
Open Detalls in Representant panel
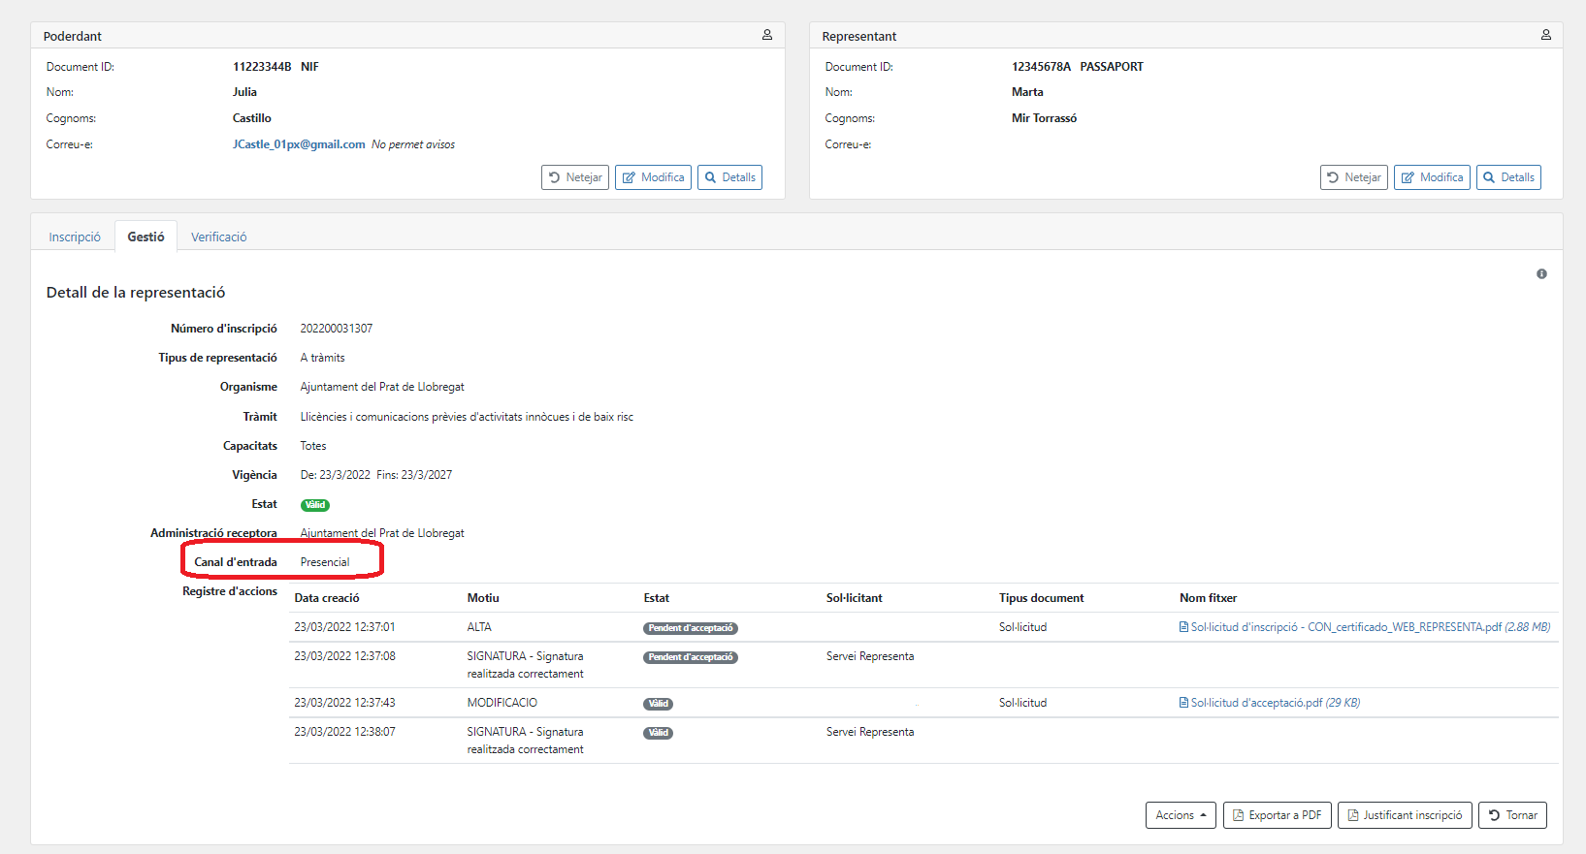click(1508, 177)
